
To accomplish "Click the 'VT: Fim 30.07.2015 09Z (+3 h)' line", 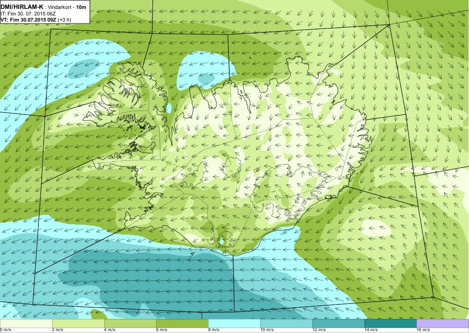I will click(36, 20).
